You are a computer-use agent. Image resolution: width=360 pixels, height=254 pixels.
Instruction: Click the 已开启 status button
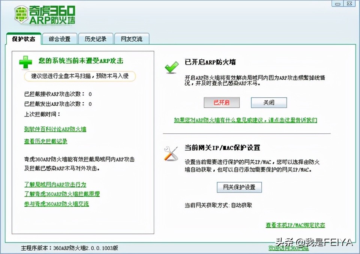click(222, 102)
